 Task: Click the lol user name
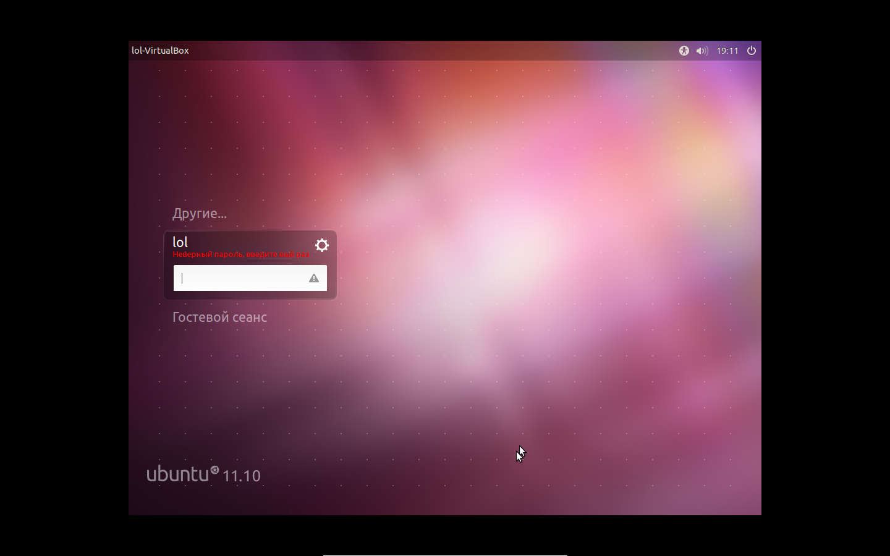(x=180, y=242)
